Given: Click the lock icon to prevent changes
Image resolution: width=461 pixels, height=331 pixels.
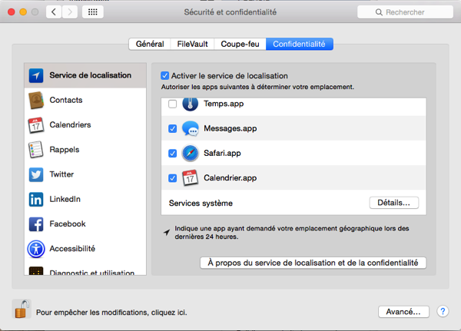Looking at the screenshot, I should coord(22,309).
